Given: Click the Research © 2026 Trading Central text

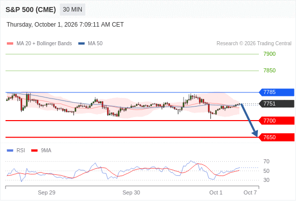Looking at the screenshot, I should click(254, 44).
